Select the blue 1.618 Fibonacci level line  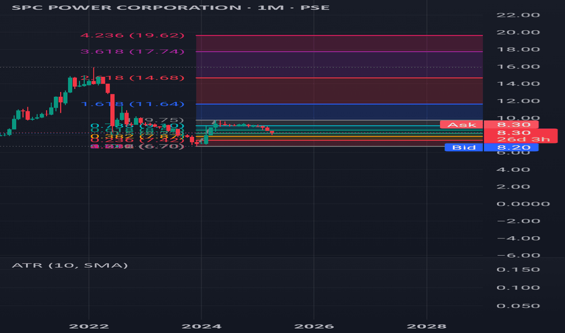click(x=339, y=104)
